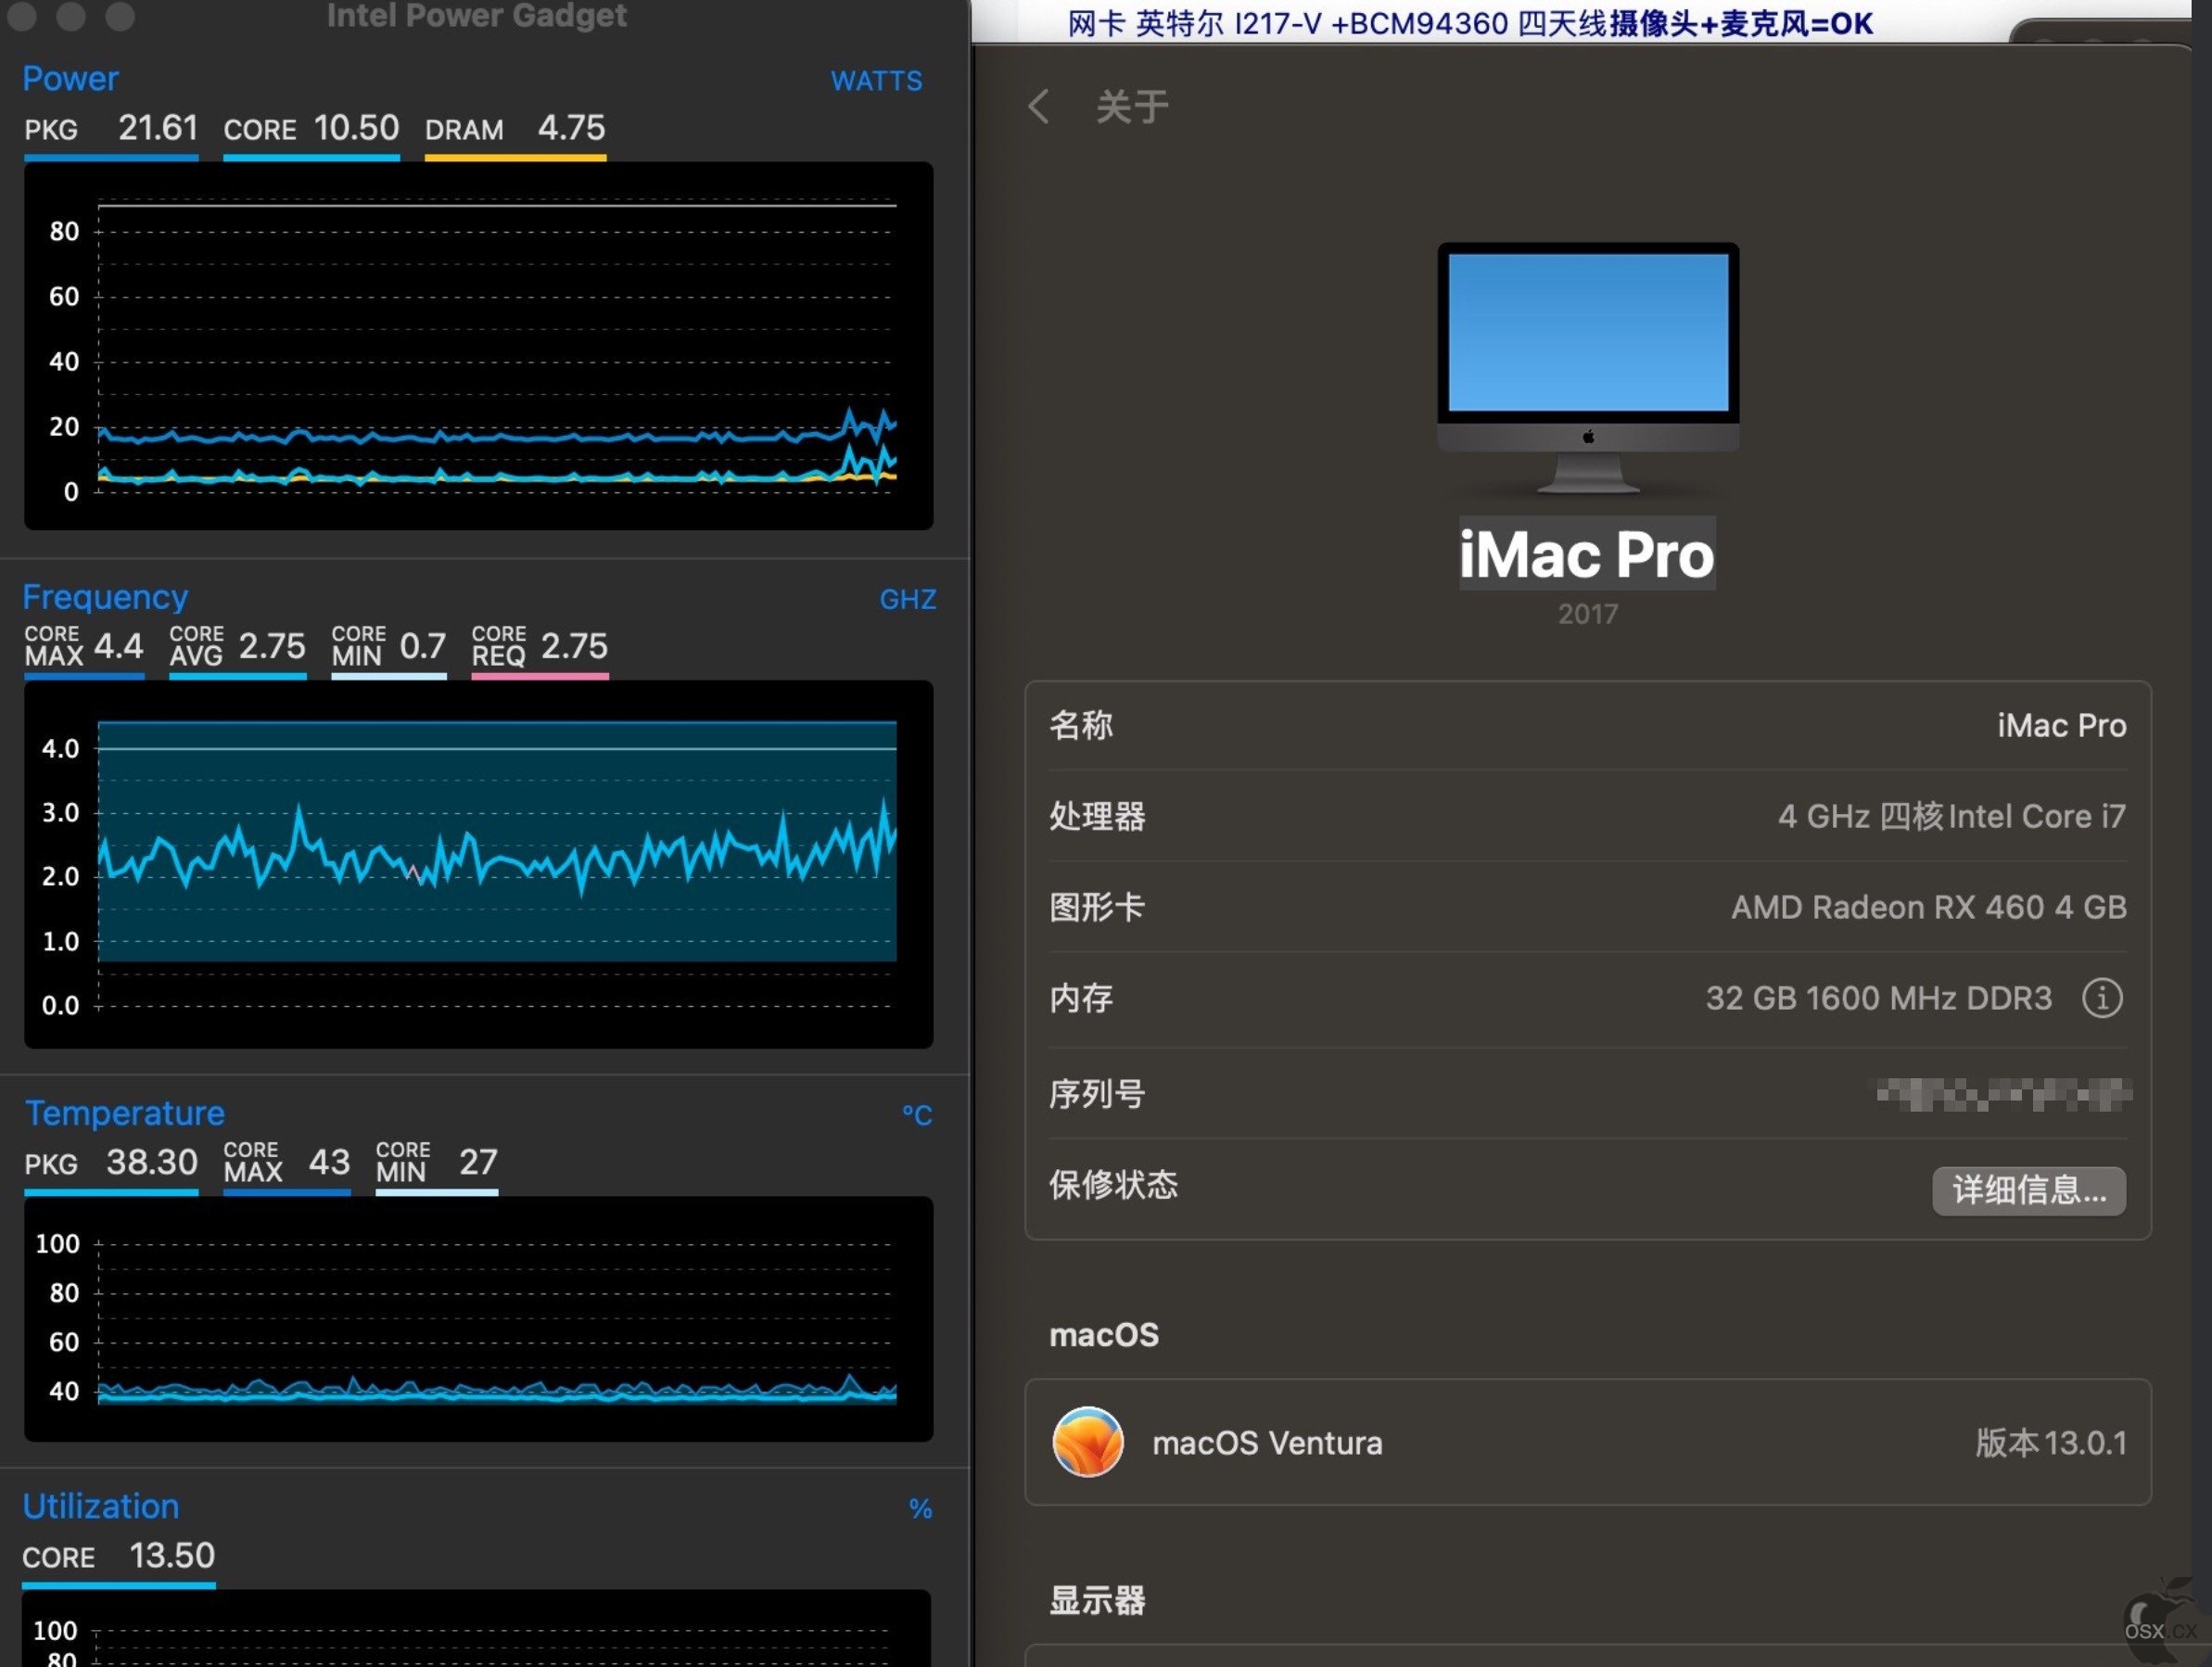This screenshot has height=1667, width=2212.
Task: Click the macOS section heading
Action: point(1104,1334)
